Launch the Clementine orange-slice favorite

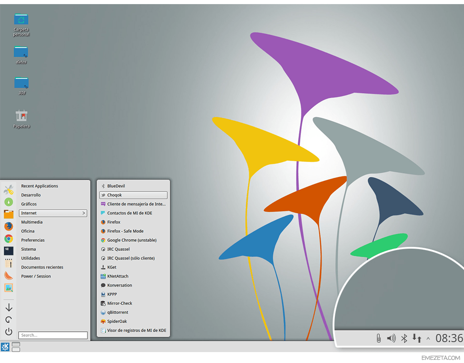coord(9,275)
